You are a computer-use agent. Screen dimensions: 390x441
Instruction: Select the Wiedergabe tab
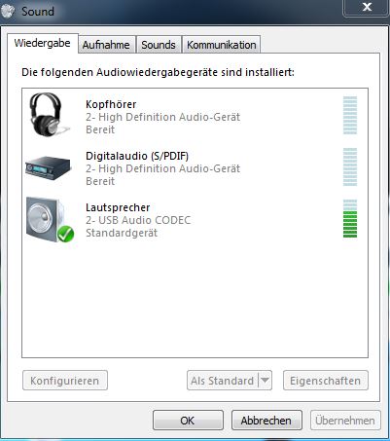(x=43, y=43)
